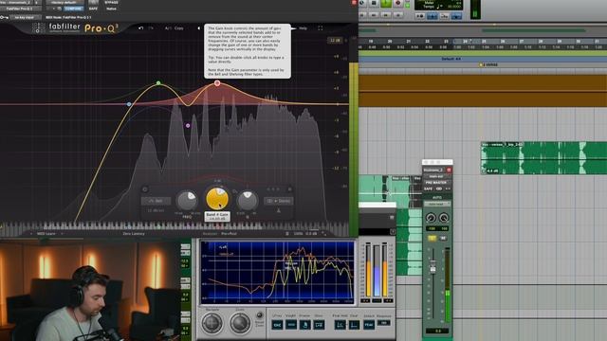Click the solo triangle icon below Stereo

[278, 210]
